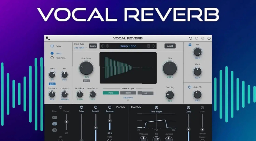This screenshot has width=256, height=141.
Task: Open the Input Type Alto-Tenor dropdown
Action: (81, 48)
